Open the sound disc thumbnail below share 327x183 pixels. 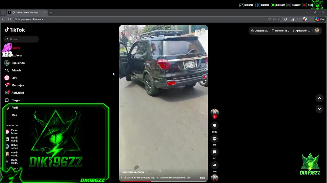tap(215, 178)
